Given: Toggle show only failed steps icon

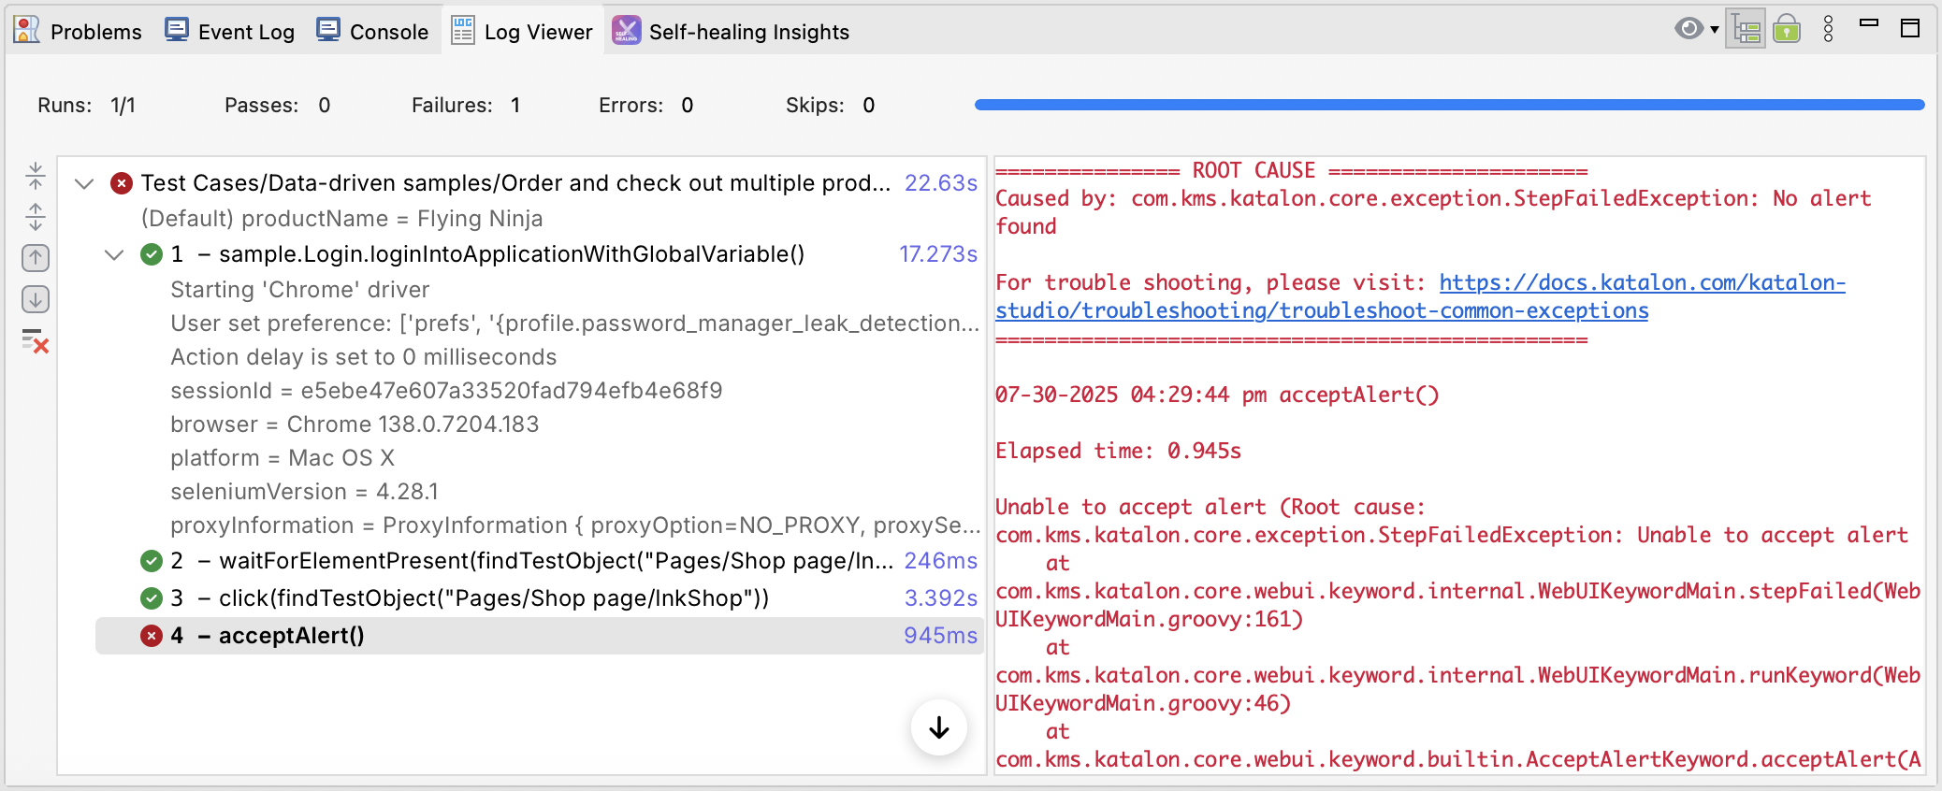Looking at the screenshot, I should point(36,341).
